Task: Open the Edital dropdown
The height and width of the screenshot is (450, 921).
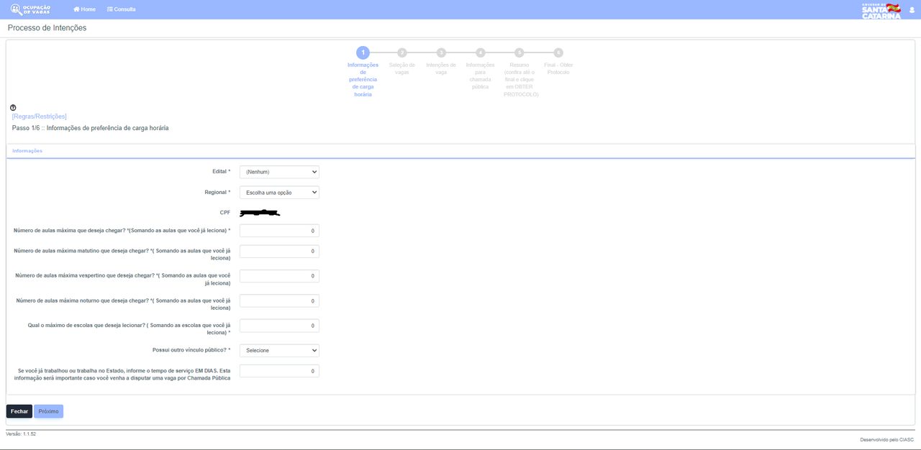Action: pos(279,172)
